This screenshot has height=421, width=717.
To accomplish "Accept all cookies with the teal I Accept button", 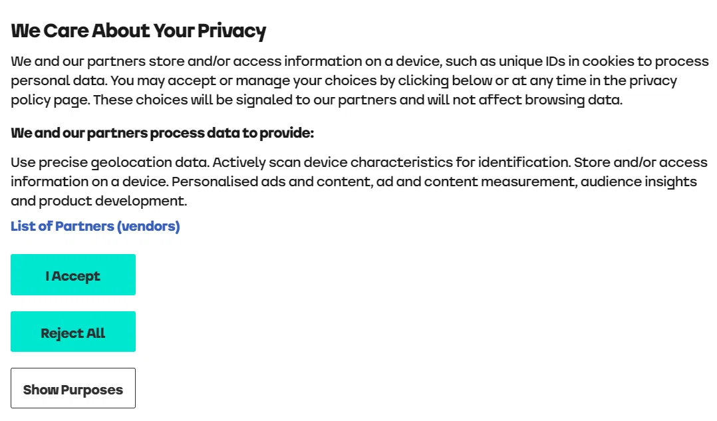I will click(73, 275).
